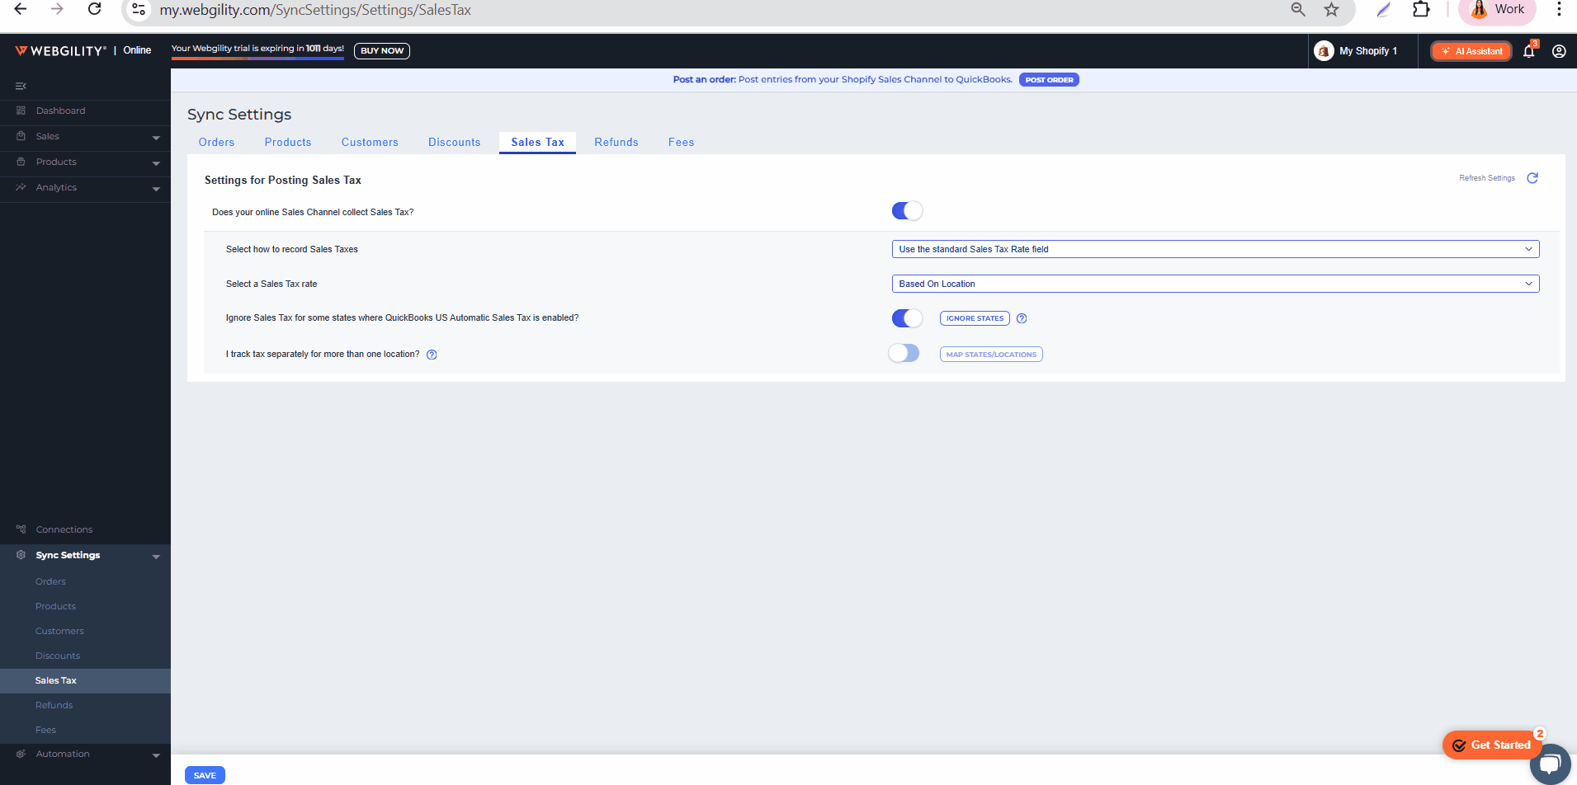Switch to the Discounts tab
The width and height of the screenshot is (1577, 785).
tap(454, 143)
